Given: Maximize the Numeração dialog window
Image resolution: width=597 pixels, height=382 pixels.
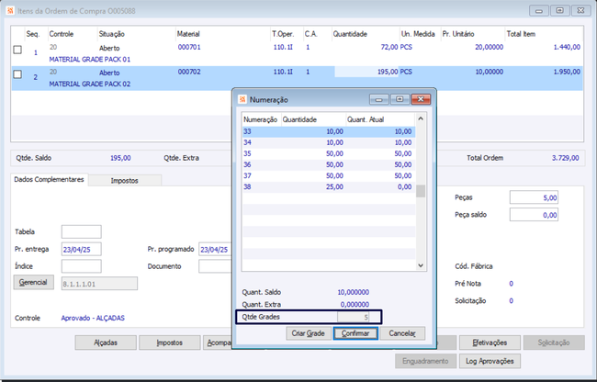Looking at the screenshot, I should [400, 99].
